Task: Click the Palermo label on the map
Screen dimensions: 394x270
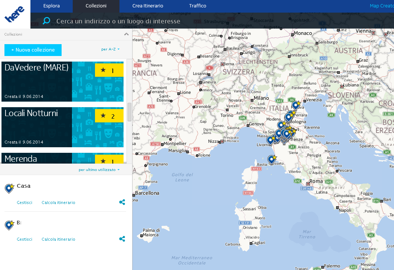Action: (332, 266)
